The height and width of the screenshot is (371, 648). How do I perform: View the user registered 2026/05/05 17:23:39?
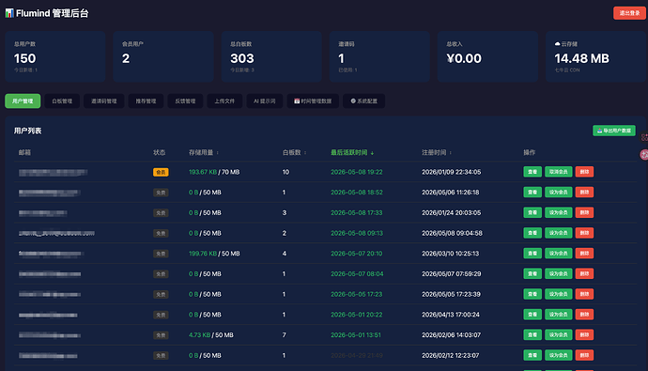click(532, 294)
